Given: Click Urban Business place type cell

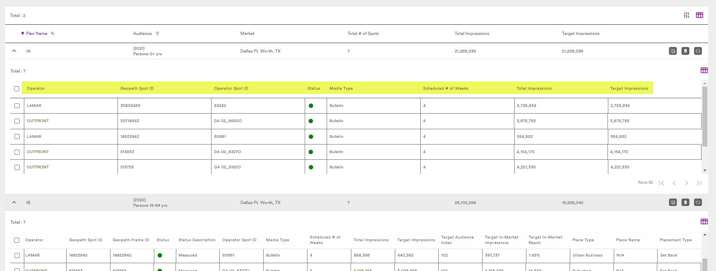Looking at the screenshot, I should point(588,255).
